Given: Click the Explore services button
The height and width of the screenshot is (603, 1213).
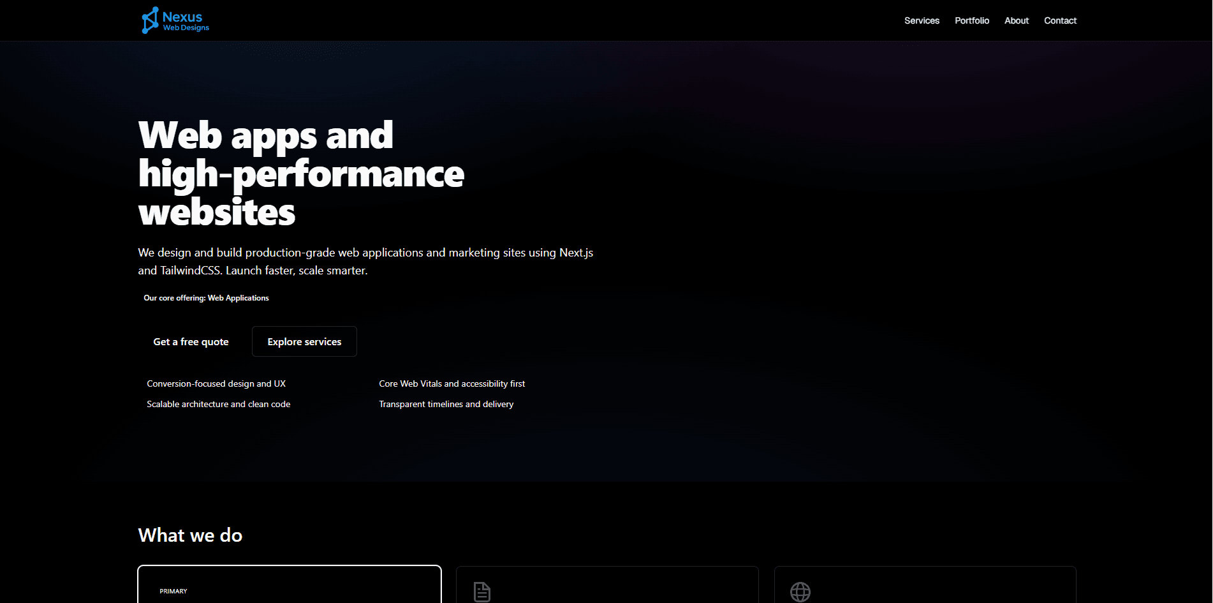Looking at the screenshot, I should point(304,341).
